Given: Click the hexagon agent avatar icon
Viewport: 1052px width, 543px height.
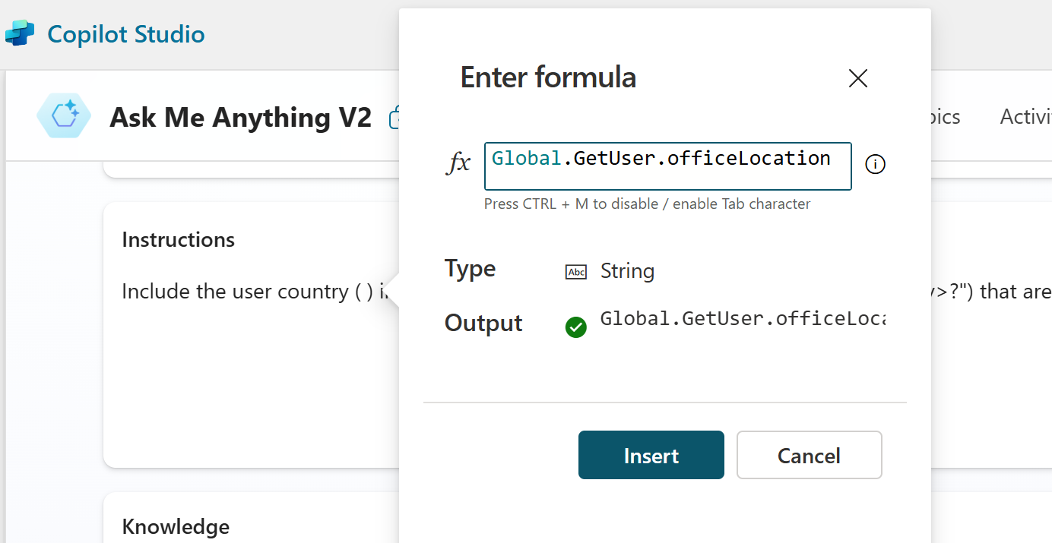Looking at the screenshot, I should tap(64, 115).
